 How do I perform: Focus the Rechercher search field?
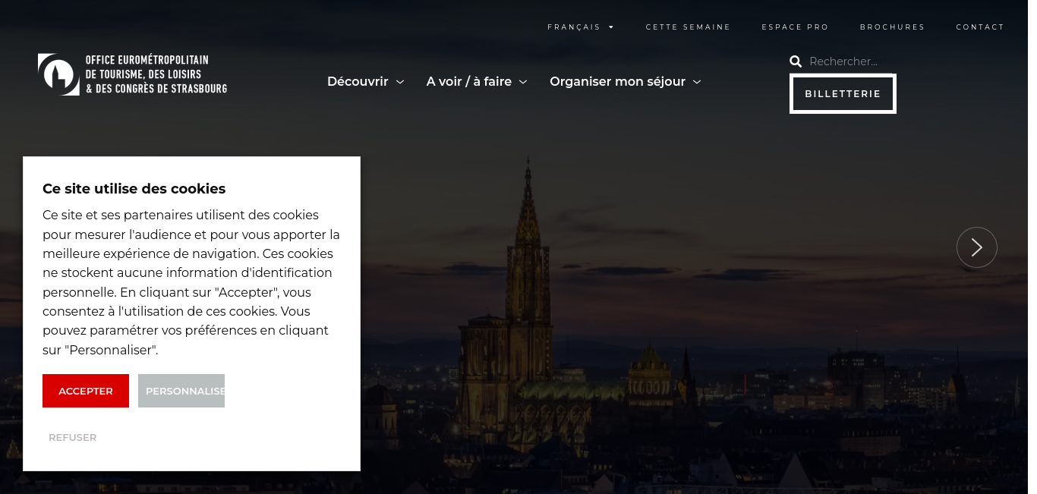click(x=850, y=61)
